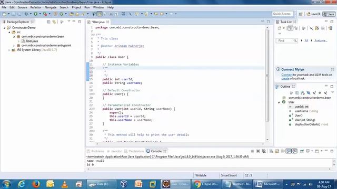Click the New Java Package icon
The height and width of the screenshot is (189, 337).
pyautogui.click(x=55, y=14)
